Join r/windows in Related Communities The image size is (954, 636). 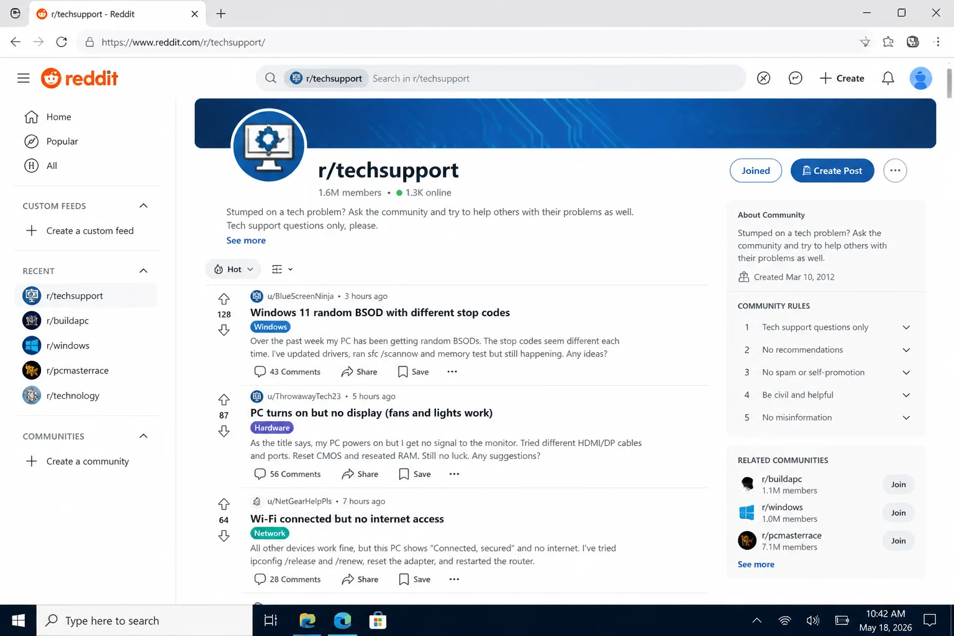898,512
